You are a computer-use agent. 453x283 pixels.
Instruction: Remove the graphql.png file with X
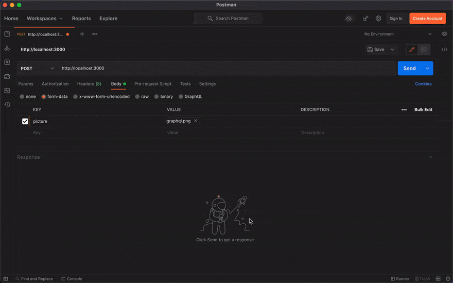pyautogui.click(x=196, y=121)
